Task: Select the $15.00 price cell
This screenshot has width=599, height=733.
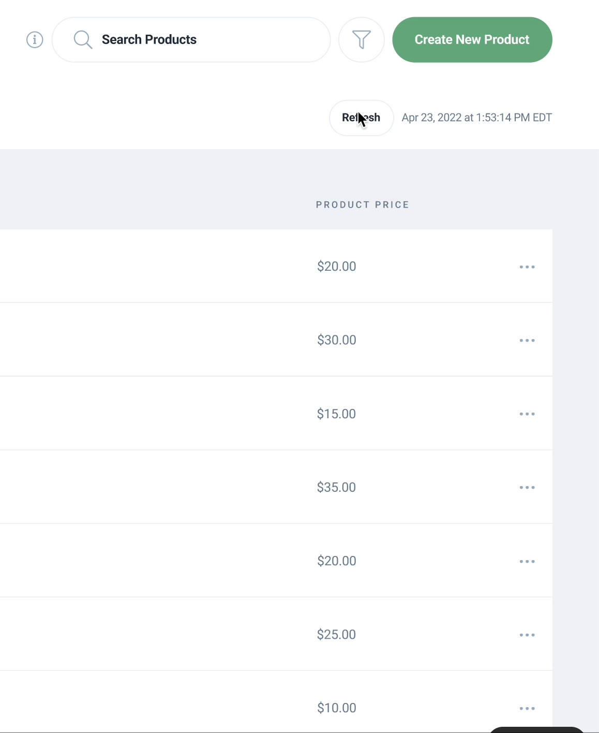Action: coord(336,414)
